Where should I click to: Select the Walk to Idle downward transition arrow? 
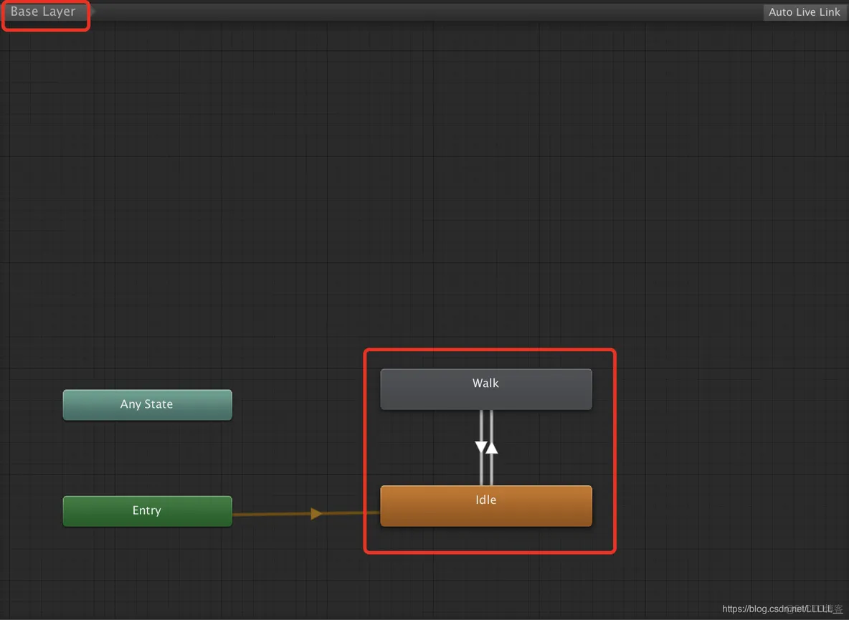(x=481, y=447)
